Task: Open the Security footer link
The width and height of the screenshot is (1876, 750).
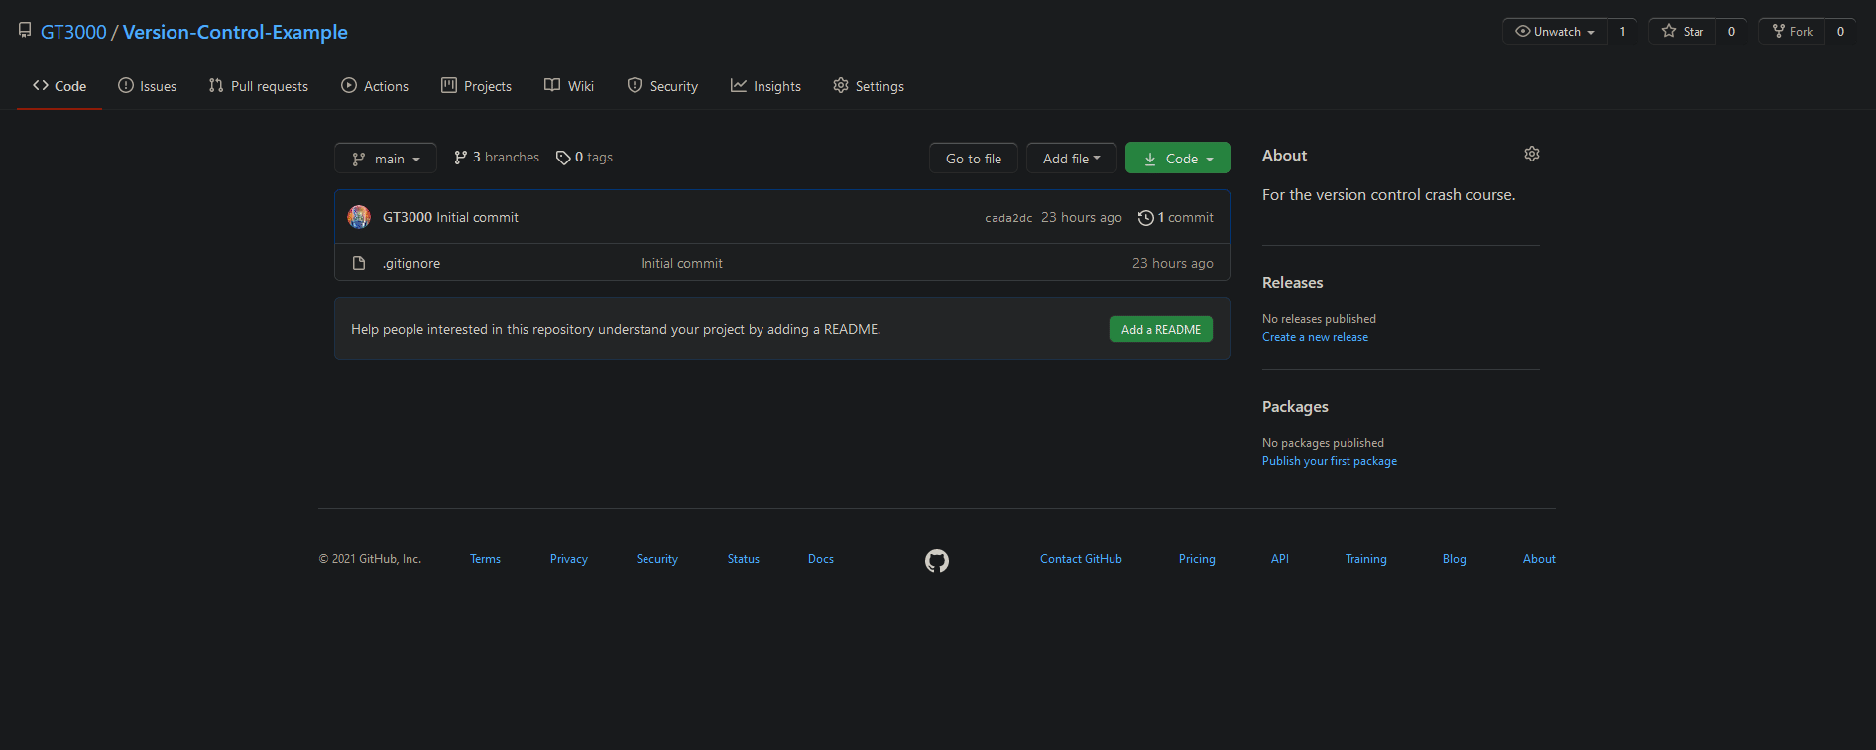Action: click(657, 559)
